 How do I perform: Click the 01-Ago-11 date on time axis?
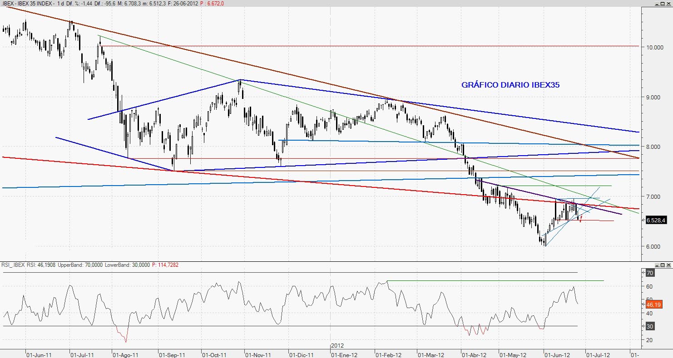point(124,355)
